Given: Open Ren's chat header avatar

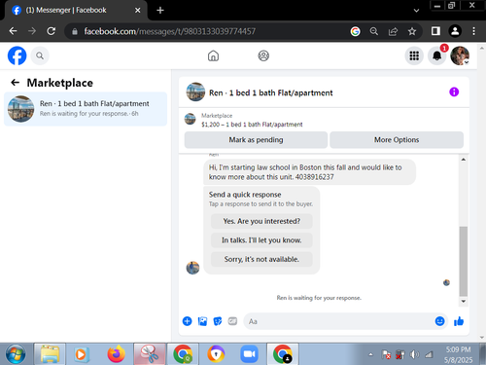Looking at the screenshot, I should click(195, 92).
